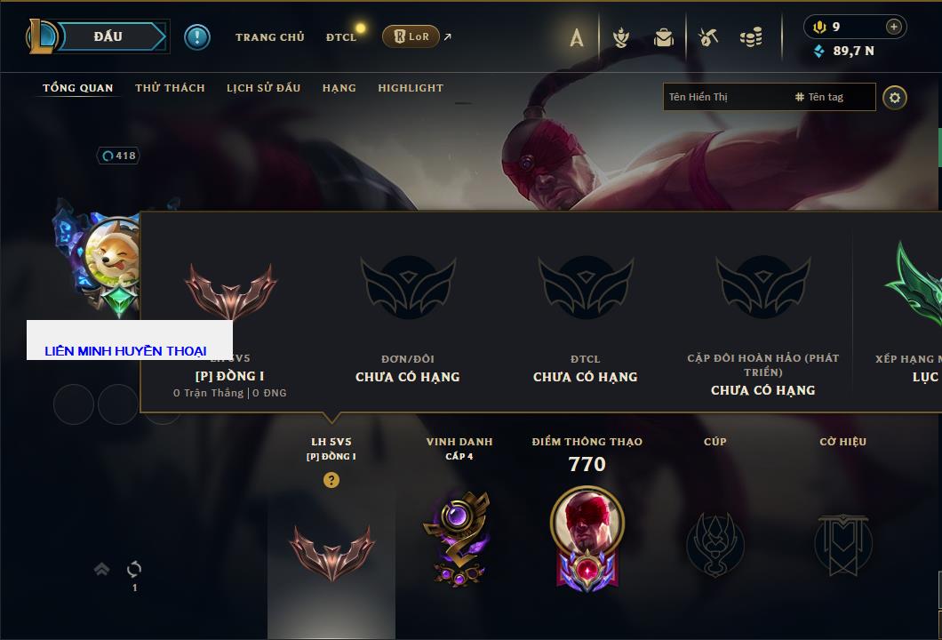Select the Lee Sin mastery emblem
The image size is (942, 640).
click(x=587, y=538)
